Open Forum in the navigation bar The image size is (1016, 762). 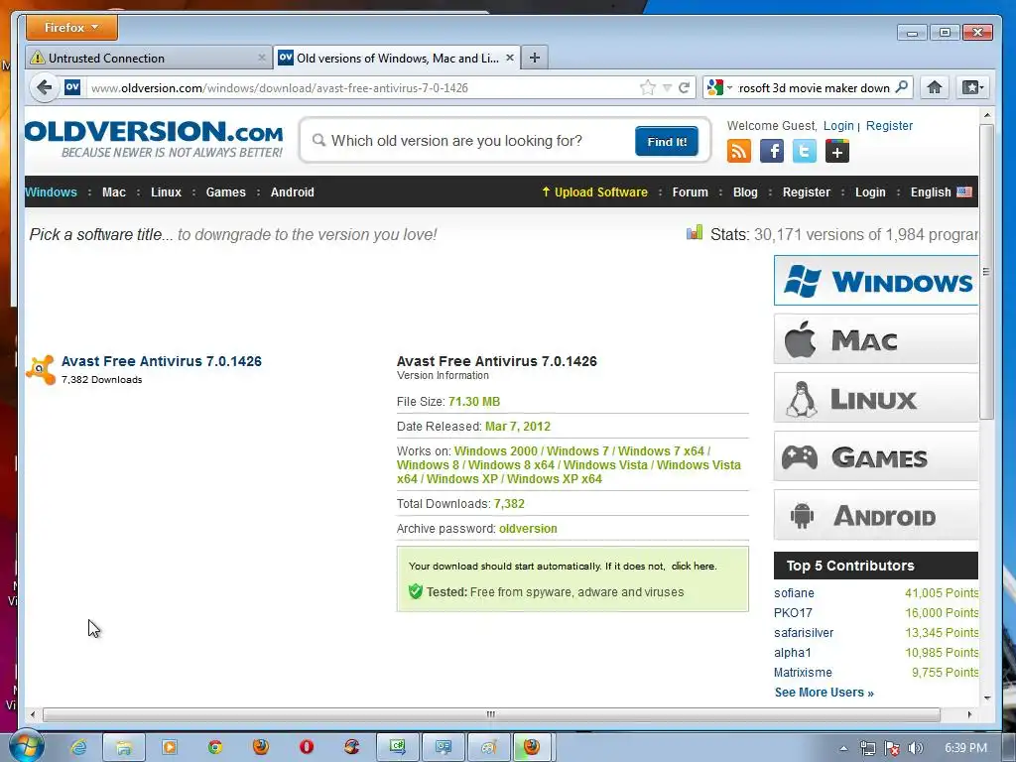[x=691, y=192]
